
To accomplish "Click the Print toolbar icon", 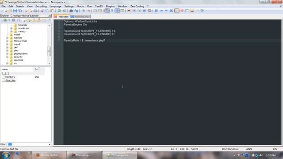I will (x=35, y=11).
